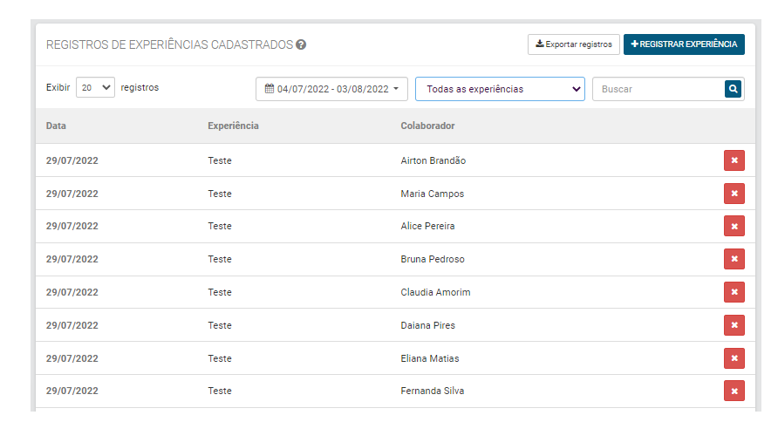Click the date in Airton Brandão's row
Screen dimensions: 778x422
[x=72, y=160]
